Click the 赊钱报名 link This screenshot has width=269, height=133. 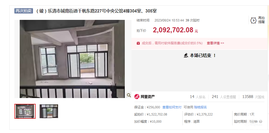click(x=200, y=107)
